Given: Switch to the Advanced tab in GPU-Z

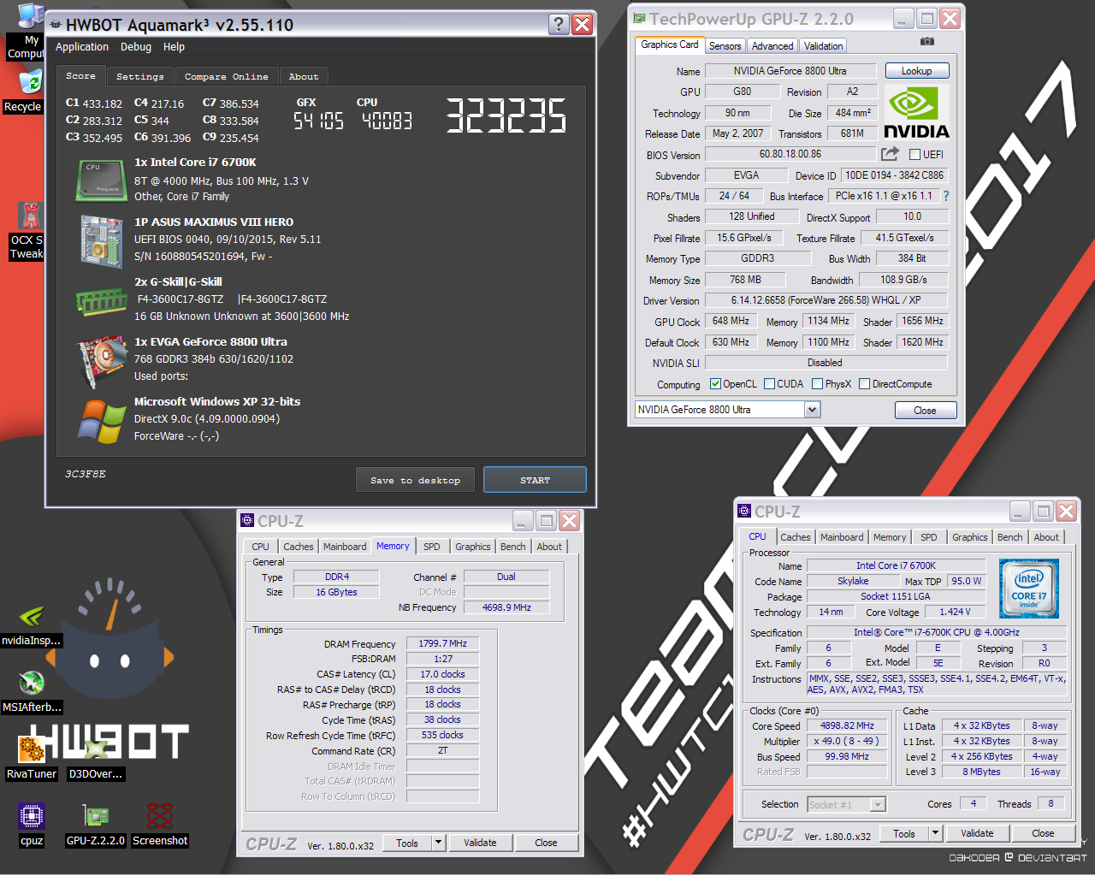Looking at the screenshot, I should click(772, 46).
